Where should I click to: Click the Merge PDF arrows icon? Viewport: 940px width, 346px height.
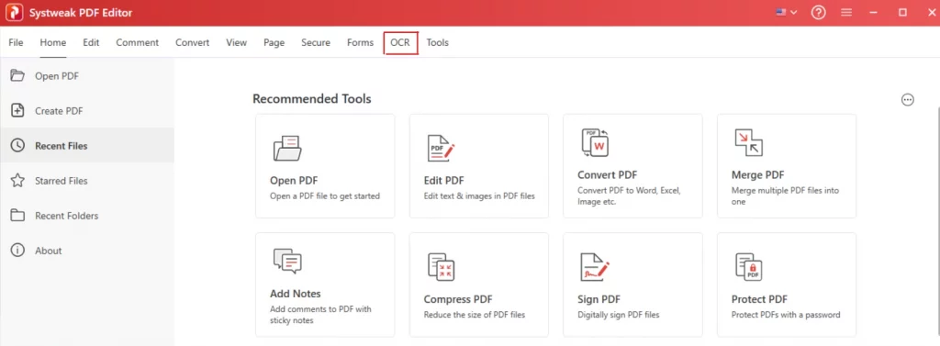point(749,143)
